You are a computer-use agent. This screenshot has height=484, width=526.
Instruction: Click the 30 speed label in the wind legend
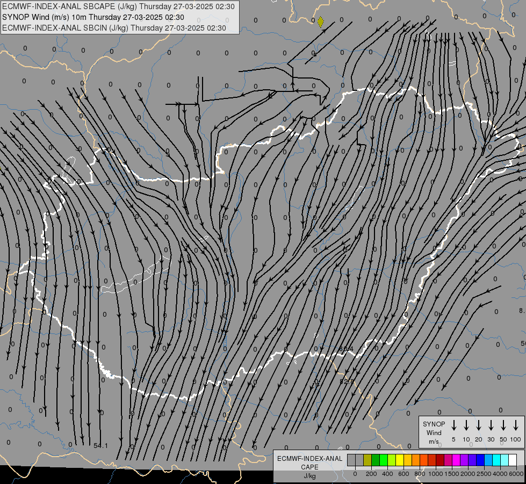(491, 439)
